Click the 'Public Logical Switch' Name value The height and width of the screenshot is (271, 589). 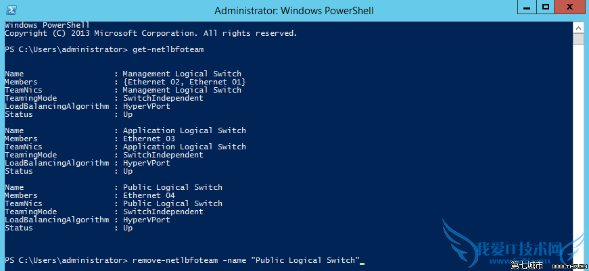coord(172,187)
